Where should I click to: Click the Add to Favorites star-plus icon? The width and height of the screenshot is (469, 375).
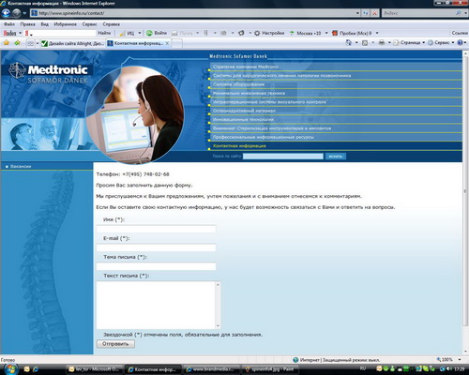(x=17, y=43)
